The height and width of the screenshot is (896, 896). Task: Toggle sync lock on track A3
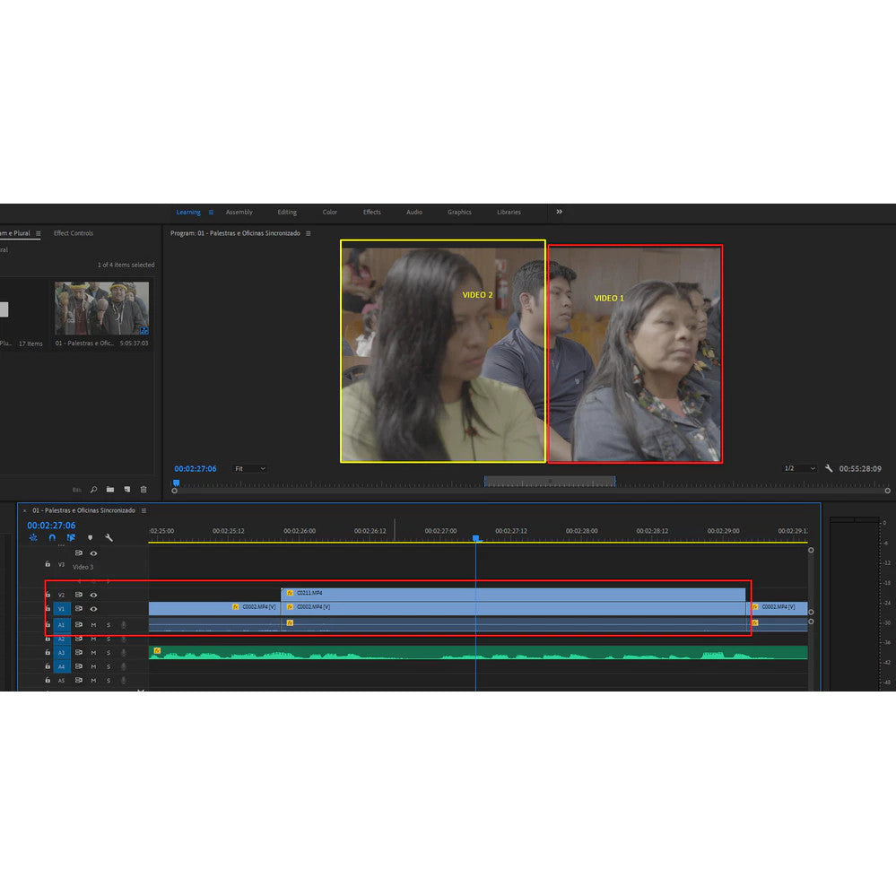click(78, 652)
